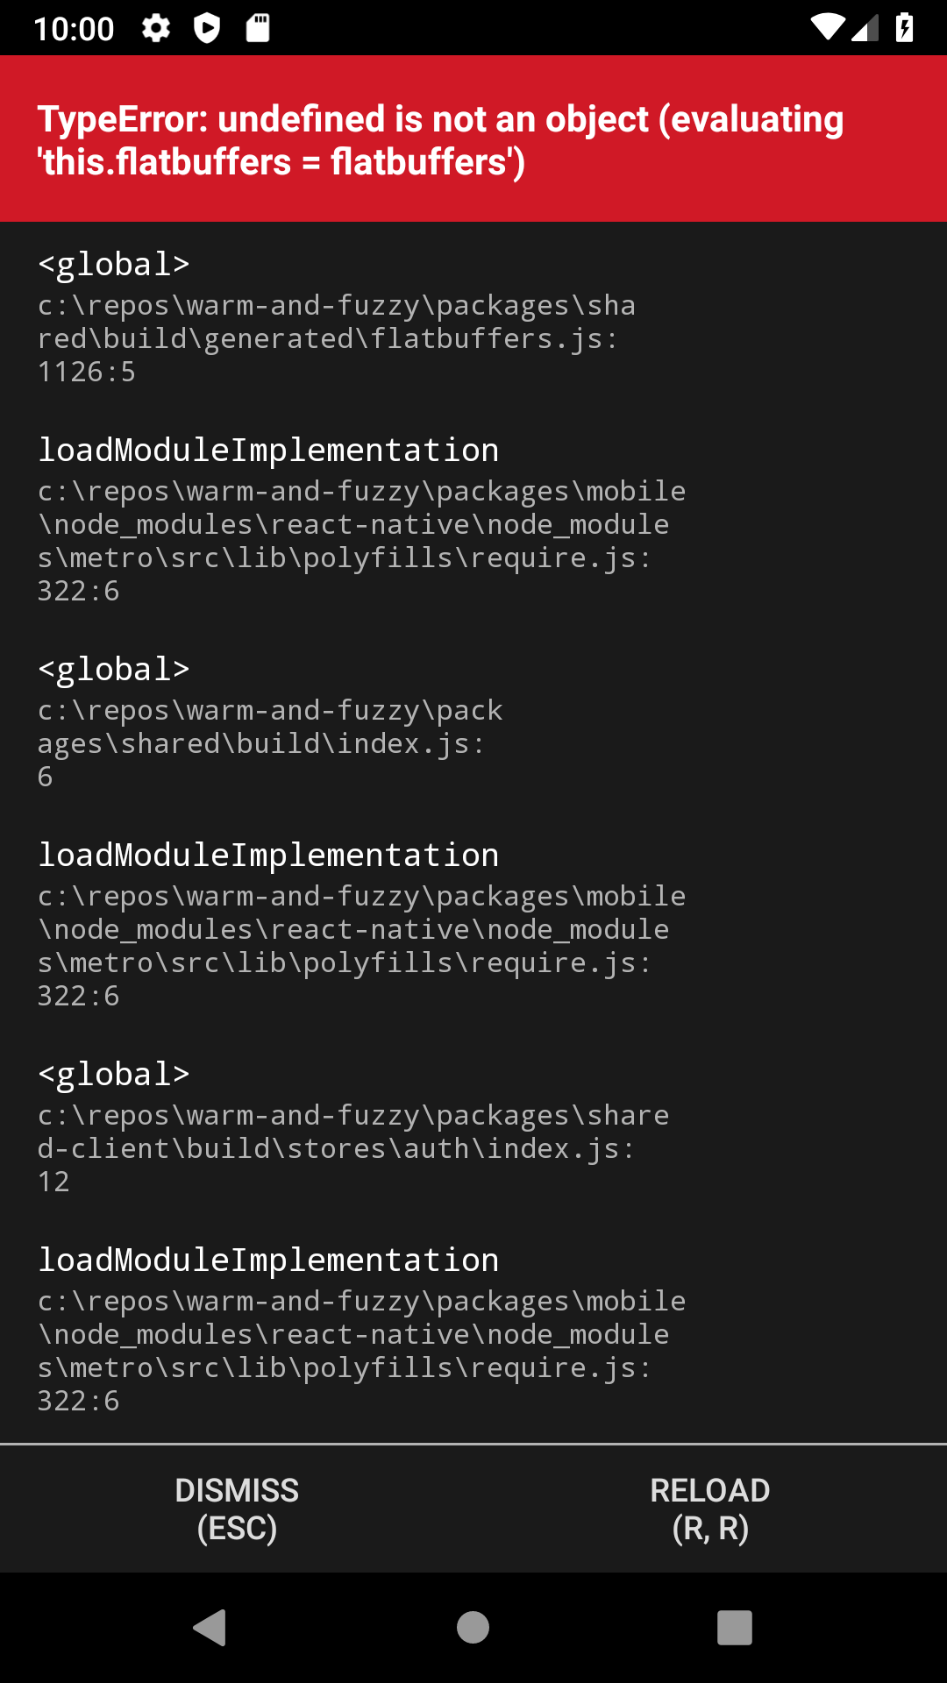The image size is (947, 1683).
Task: Tap the charging battery icon
Action: pyautogui.click(x=905, y=29)
